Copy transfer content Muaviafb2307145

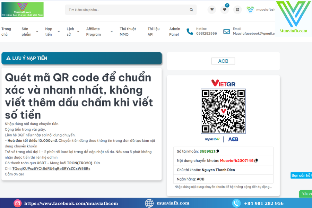click(x=256, y=161)
